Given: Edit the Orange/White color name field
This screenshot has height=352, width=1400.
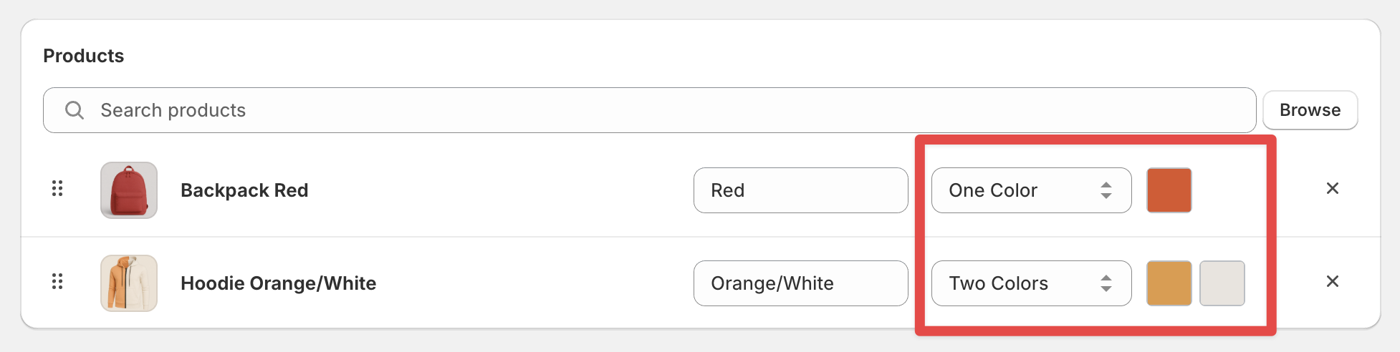Looking at the screenshot, I should pos(801,283).
